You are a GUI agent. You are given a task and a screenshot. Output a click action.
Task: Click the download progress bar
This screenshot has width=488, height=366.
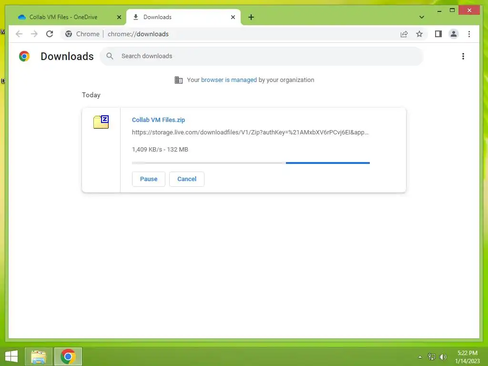point(251,163)
